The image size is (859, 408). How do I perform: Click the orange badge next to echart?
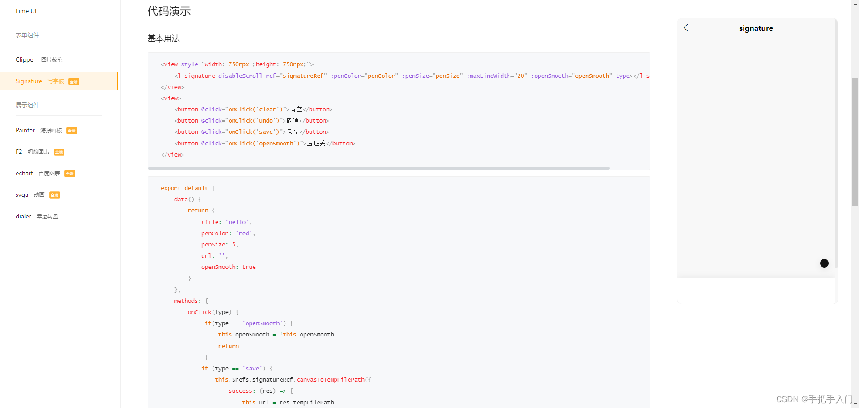[70, 174]
